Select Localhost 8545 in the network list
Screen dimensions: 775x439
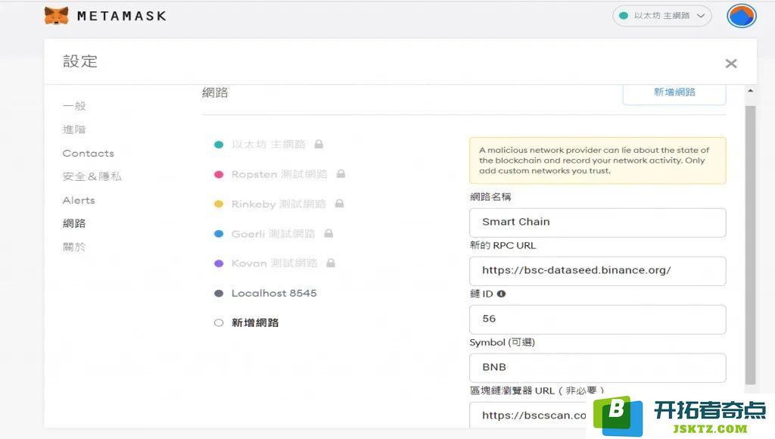point(274,293)
